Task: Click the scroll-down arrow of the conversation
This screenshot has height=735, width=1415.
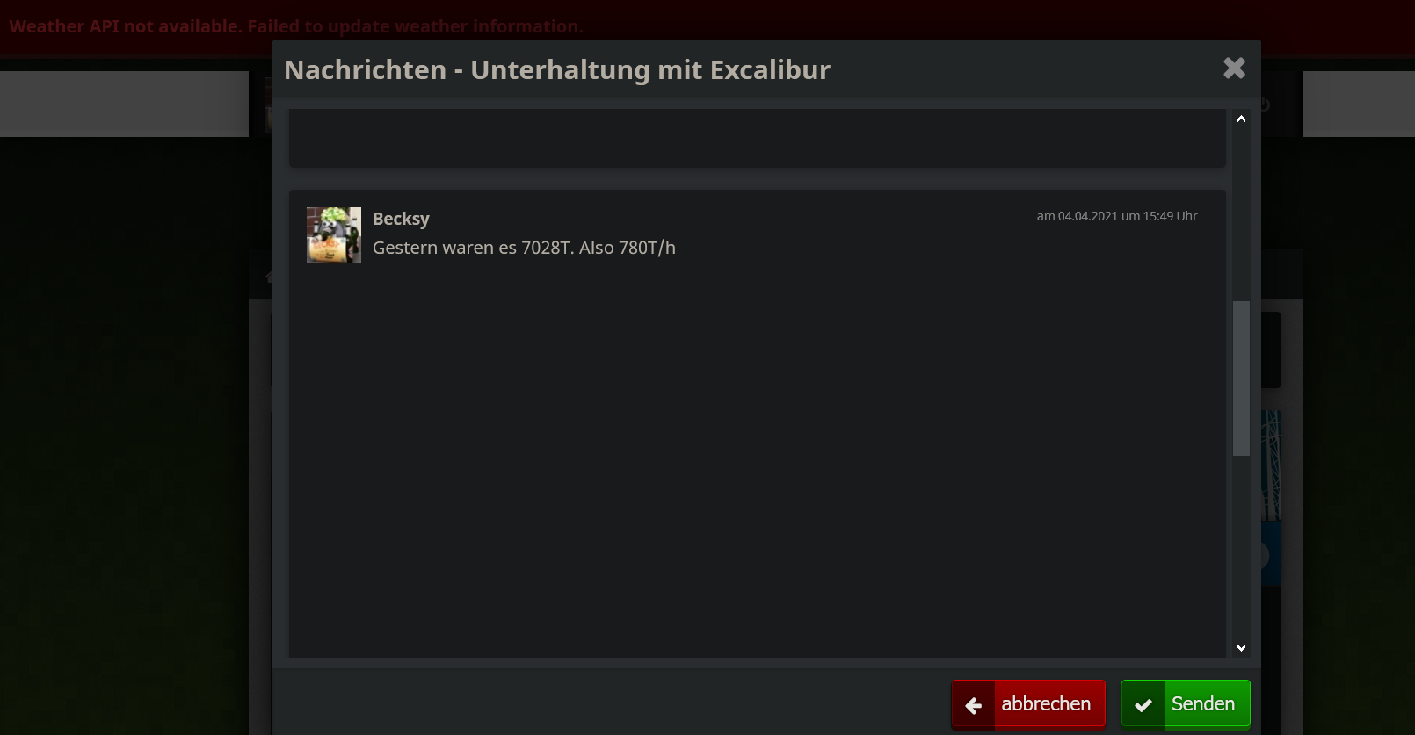Action: click(x=1241, y=647)
